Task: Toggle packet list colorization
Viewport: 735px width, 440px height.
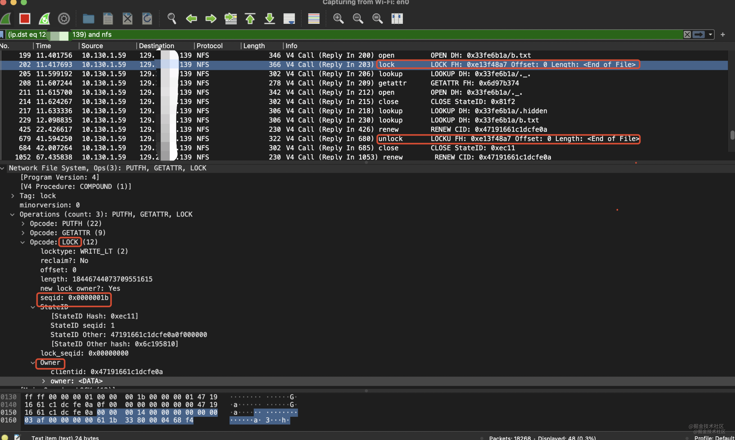Action: click(314, 19)
